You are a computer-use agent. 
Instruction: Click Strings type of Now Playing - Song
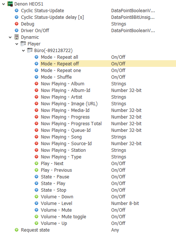(119, 137)
